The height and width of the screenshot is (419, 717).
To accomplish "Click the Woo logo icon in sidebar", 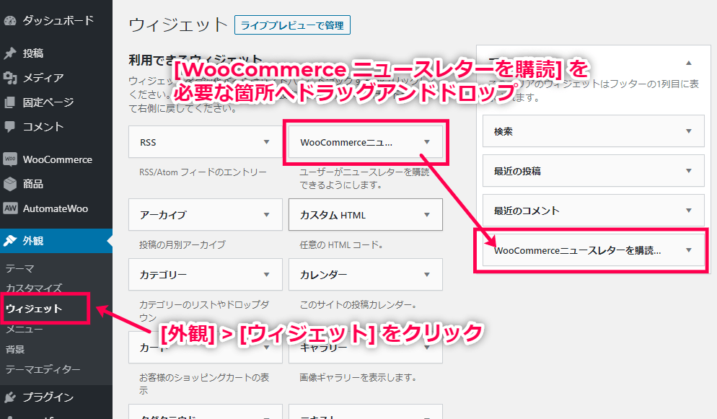I will (9, 159).
